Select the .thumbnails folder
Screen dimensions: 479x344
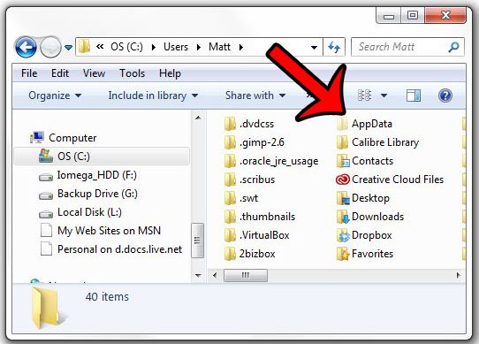260,217
